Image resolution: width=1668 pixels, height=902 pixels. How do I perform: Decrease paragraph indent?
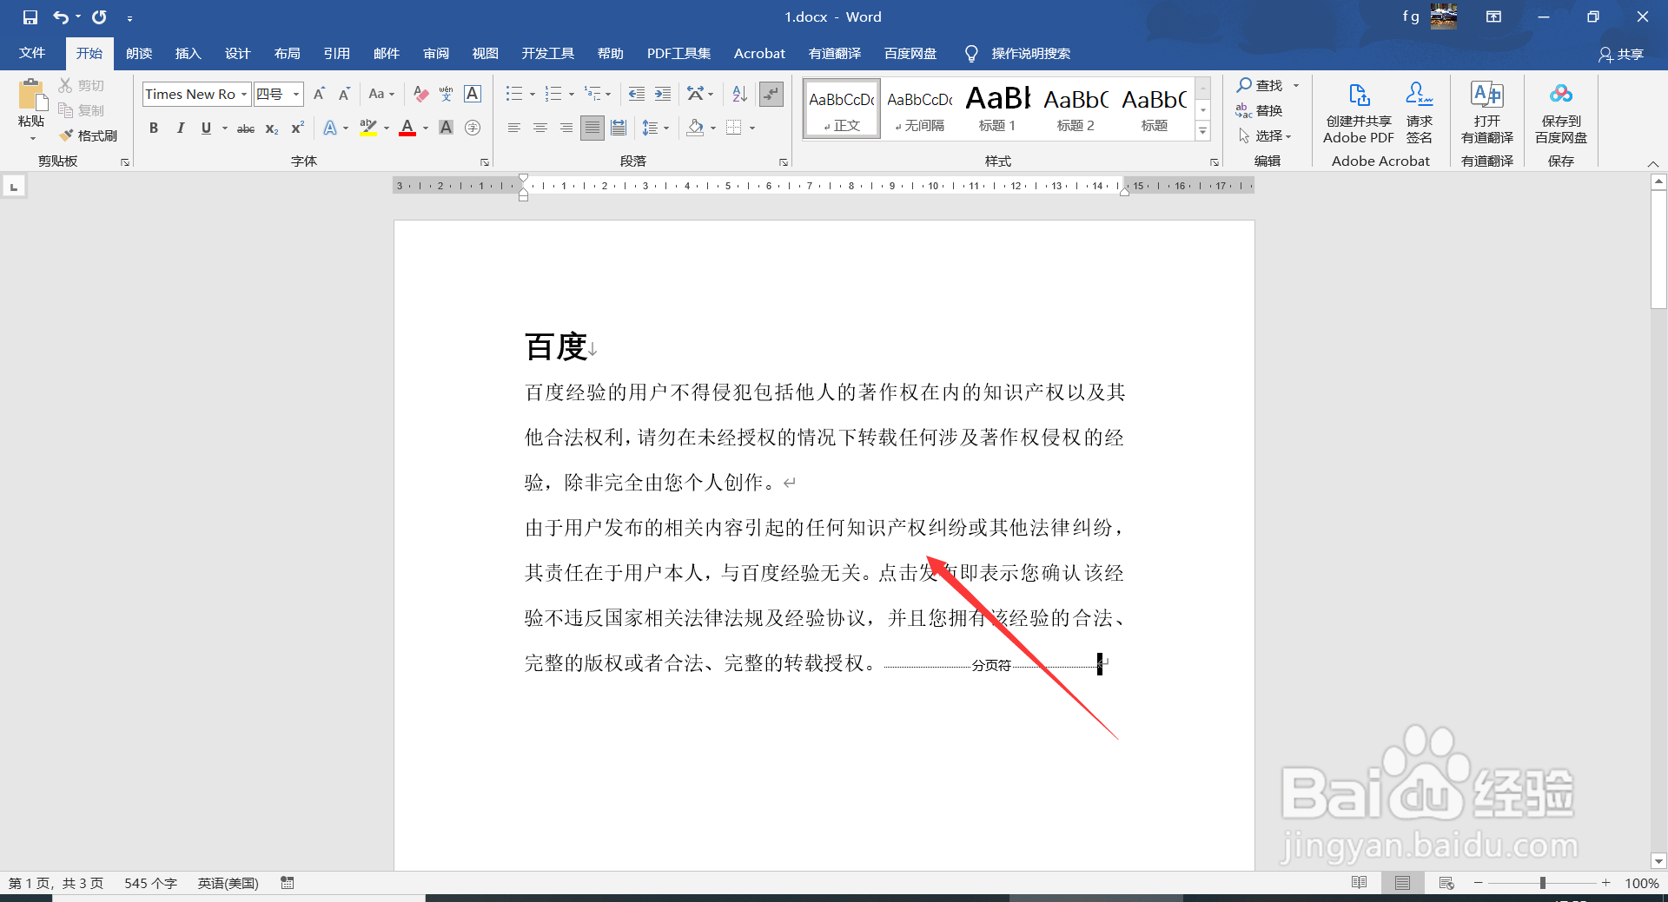tap(637, 94)
